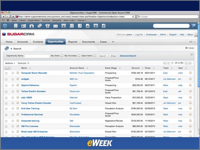
Task: Click the Opportunity Name input field
Action: click(37, 56)
